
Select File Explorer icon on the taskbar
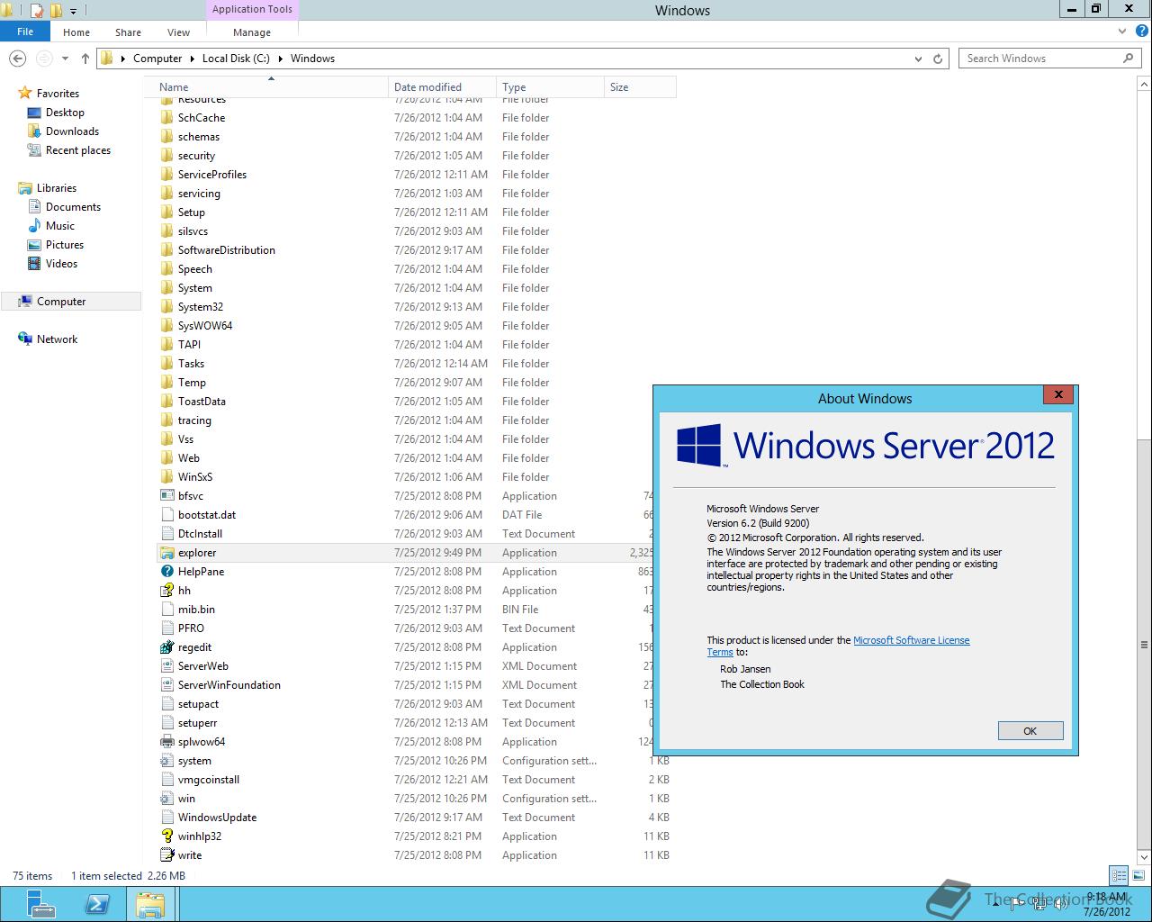click(x=150, y=904)
